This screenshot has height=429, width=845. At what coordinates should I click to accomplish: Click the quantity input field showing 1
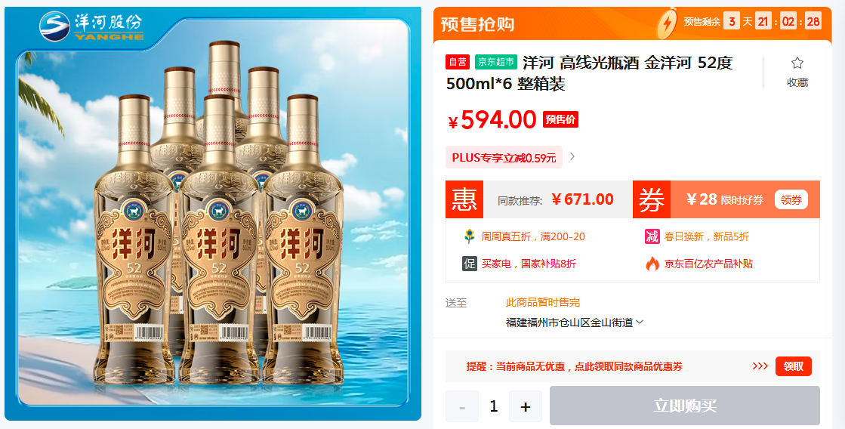pos(494,406)
